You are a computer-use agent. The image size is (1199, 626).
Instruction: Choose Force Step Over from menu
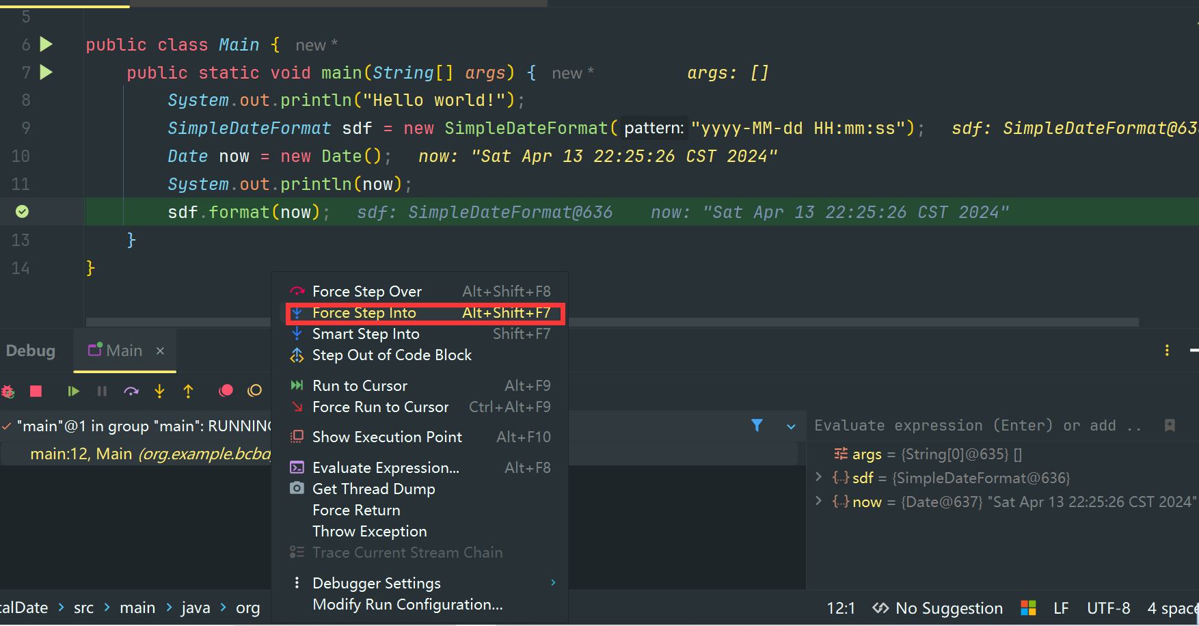coord(420,291)
